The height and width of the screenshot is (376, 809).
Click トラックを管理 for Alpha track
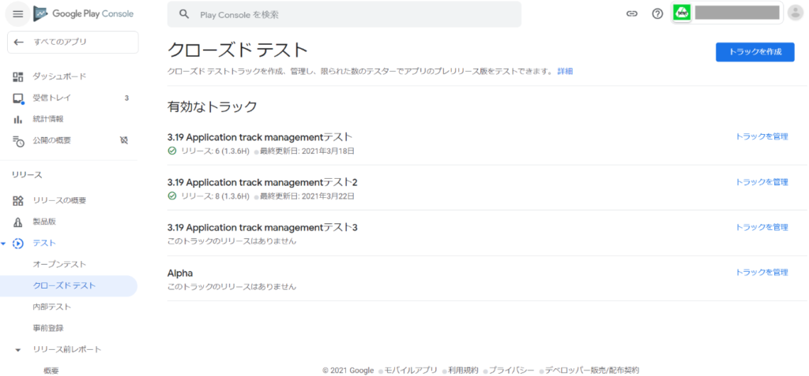762,273
